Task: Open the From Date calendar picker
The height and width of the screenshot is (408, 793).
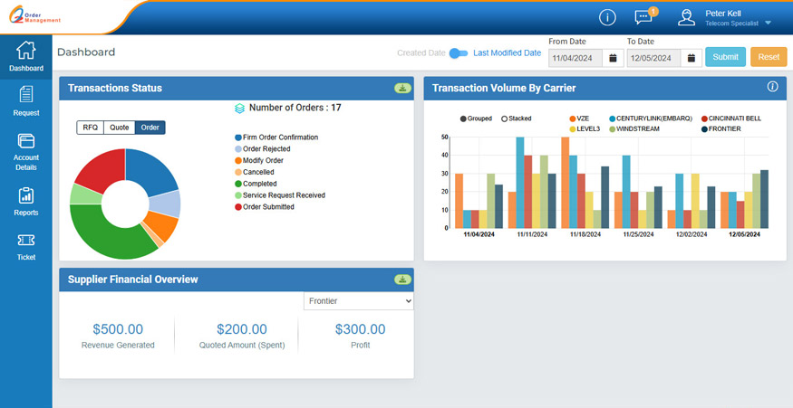Action: point(613,58)
